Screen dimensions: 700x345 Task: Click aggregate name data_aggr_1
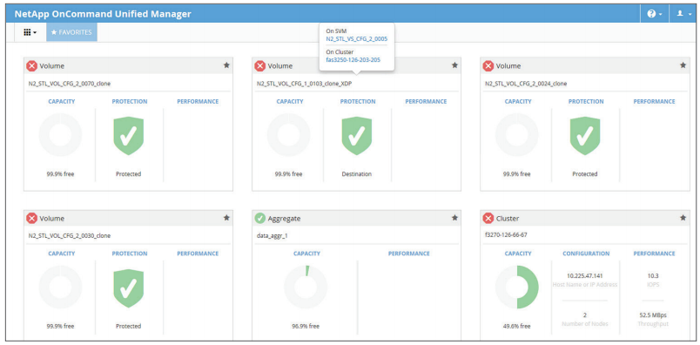point(272,235)
